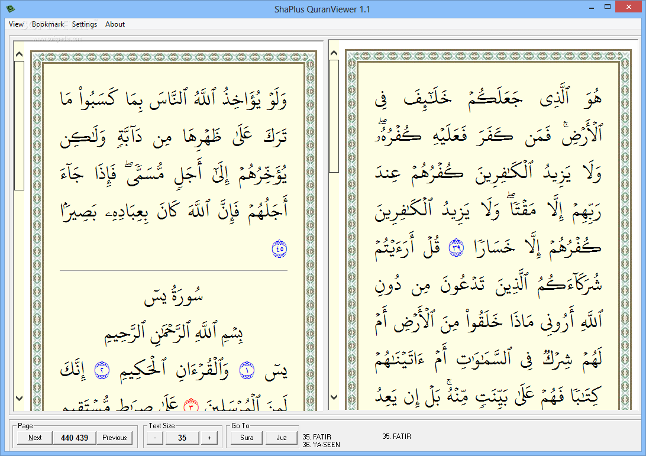Viewport: 646px width, 456px height.
Task: Go to the Next page
Action: click(x=34, y=438)
